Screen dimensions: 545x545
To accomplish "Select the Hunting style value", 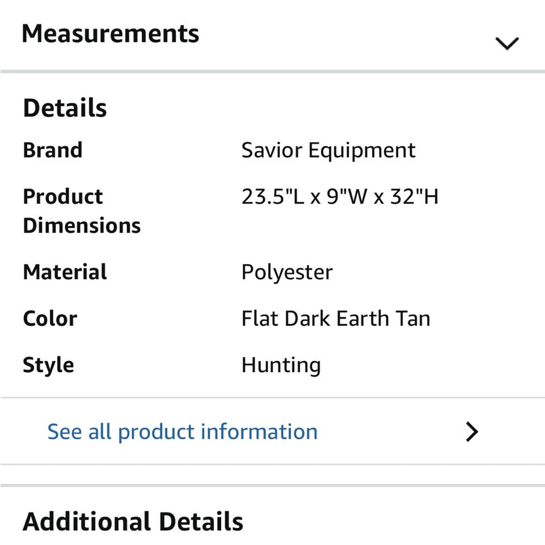I will 281,365.
